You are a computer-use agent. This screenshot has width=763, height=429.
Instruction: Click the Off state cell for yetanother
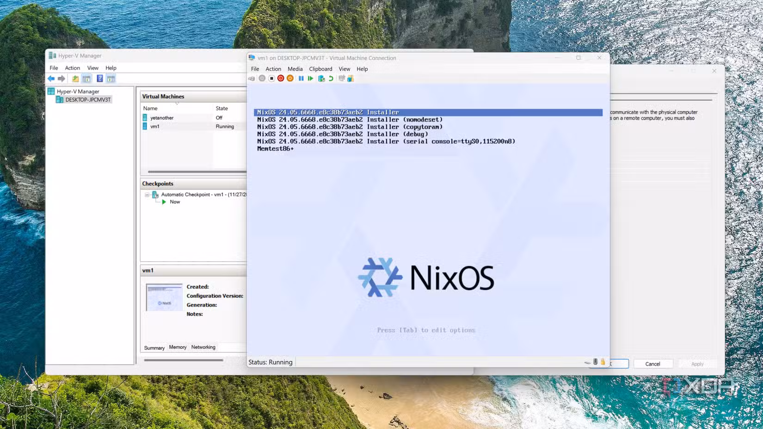click(219, 118)
